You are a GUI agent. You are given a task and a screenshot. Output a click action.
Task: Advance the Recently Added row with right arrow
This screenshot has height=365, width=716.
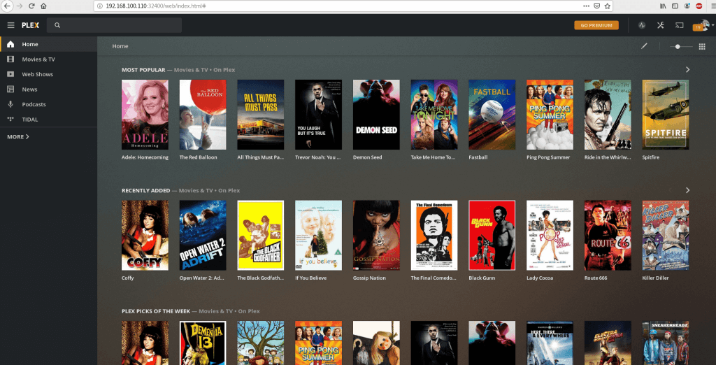pos(688,190)
